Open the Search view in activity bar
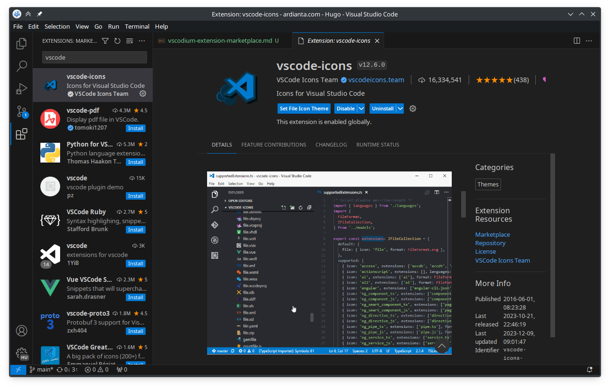The height and width of the screenshot is (388, 610). [21, 66]
